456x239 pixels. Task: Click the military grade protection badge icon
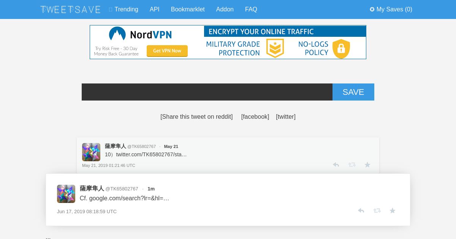point(275,49)
